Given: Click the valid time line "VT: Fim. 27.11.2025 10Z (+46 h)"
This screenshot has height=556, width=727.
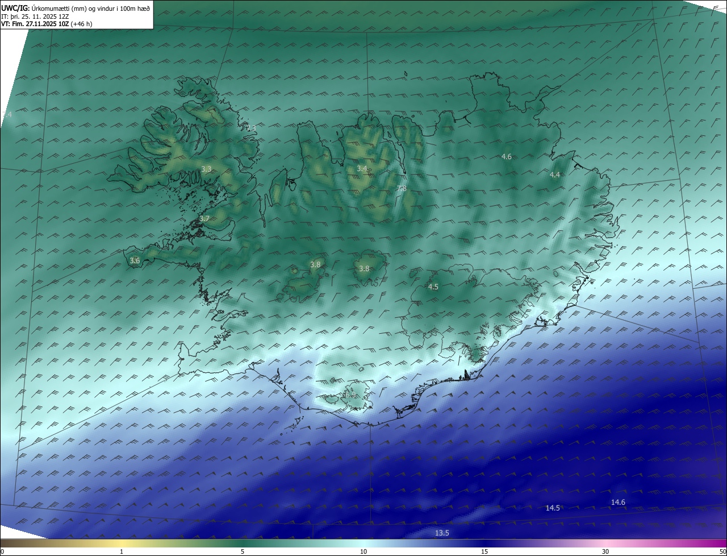Looking at the screenshot, I should click(x=47, y=24).
